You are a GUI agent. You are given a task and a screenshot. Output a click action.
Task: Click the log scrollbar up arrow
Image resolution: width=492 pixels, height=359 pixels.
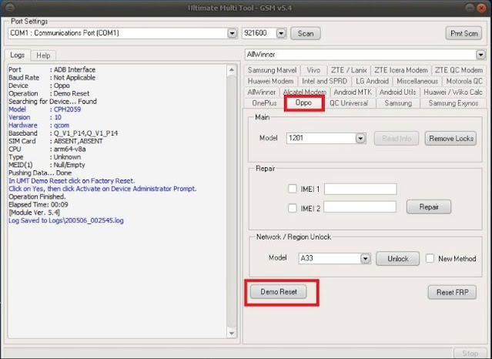[232, 70]
